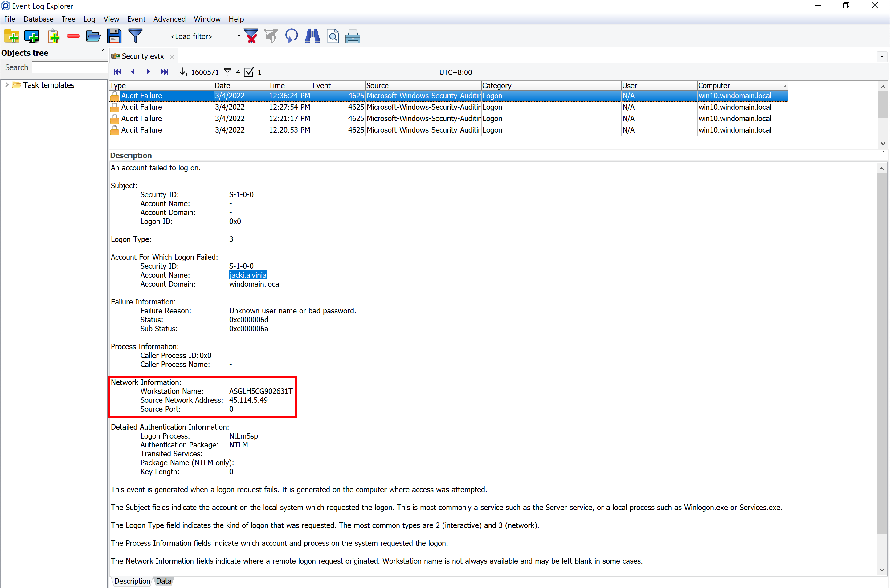Close the Description pane
The width and height of the screenshot is (890, 588).
pos(884,153)
